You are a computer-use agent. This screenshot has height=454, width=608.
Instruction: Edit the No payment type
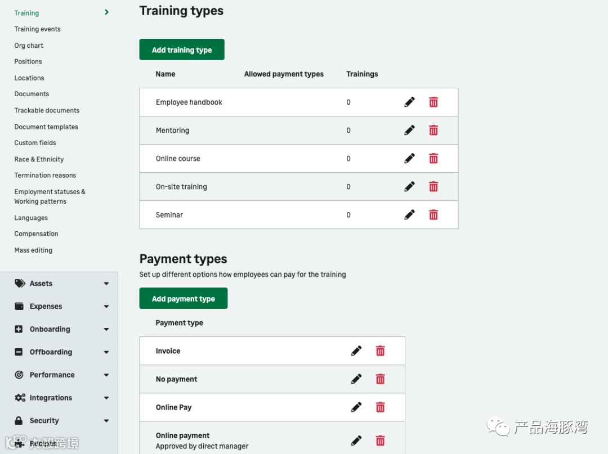tap(356, 379)
